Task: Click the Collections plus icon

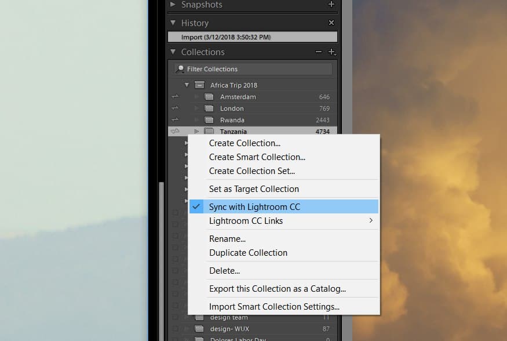Action: (x=332, y=52)
